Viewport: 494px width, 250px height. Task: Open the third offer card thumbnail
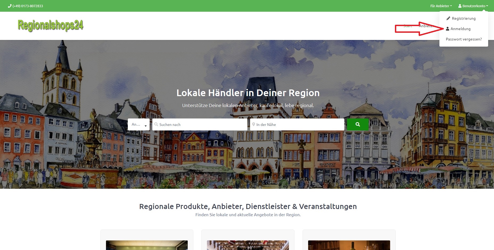tap(349, 245)
